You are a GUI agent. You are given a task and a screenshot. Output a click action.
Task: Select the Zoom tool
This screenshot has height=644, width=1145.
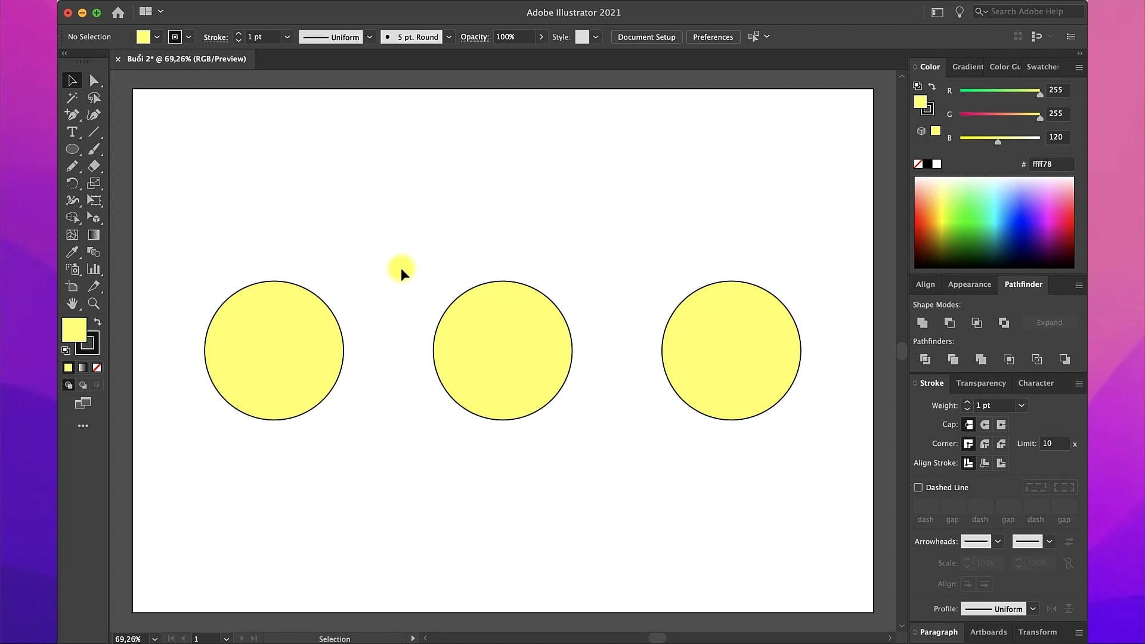(x=94, y=304)
